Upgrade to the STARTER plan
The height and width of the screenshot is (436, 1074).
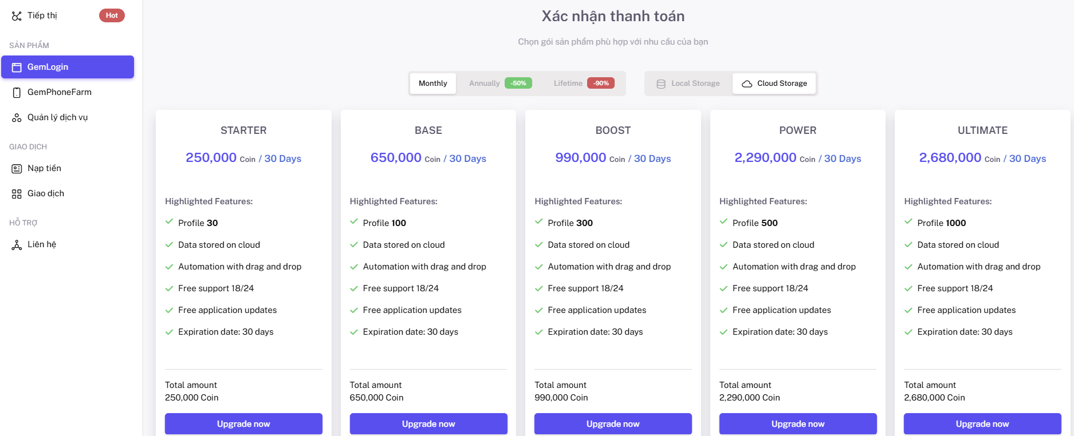tap(243, 424)
